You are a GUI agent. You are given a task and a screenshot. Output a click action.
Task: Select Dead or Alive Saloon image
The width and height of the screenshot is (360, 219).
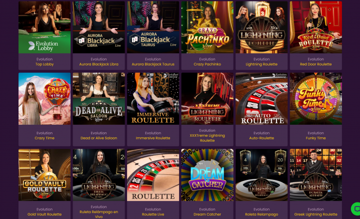tap(98, 99)
